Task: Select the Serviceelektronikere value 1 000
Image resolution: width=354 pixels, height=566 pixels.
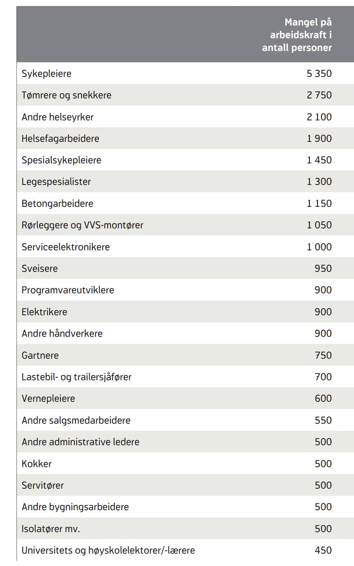Action: pyautogui.click(x=319, y=247)
